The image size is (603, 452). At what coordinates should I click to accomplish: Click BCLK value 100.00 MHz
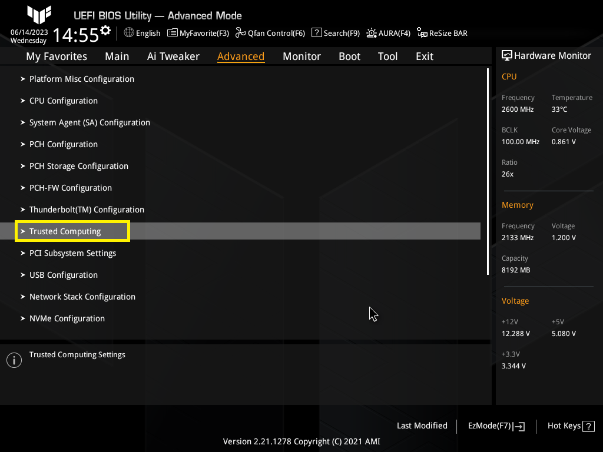click(x=521, y=142)
